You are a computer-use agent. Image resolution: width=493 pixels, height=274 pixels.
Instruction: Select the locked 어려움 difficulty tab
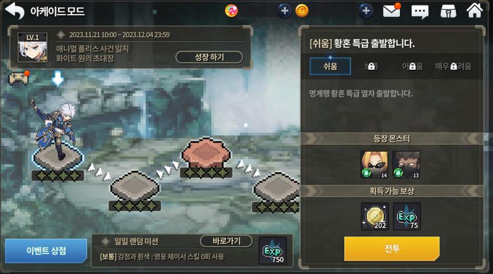click(x=412, y=66)
